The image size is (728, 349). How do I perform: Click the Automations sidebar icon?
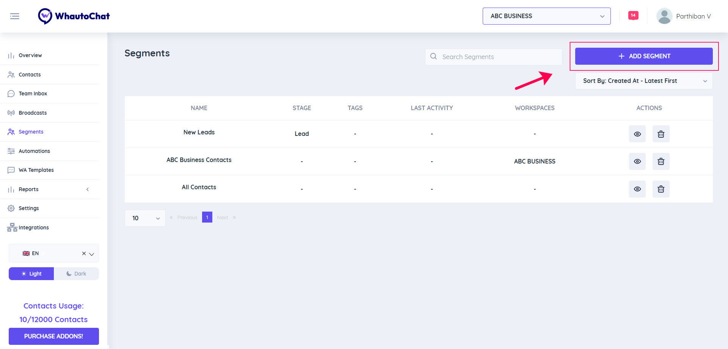point(11,151)
